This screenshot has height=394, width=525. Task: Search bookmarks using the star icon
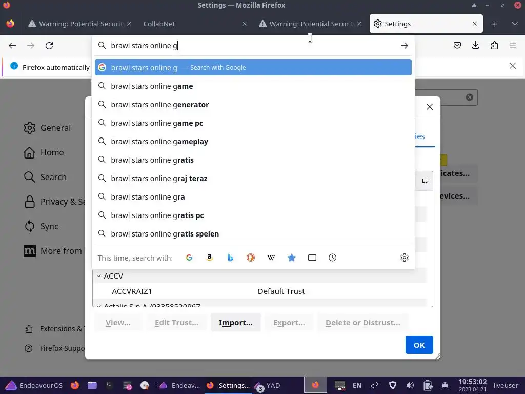tap(292, 258)
